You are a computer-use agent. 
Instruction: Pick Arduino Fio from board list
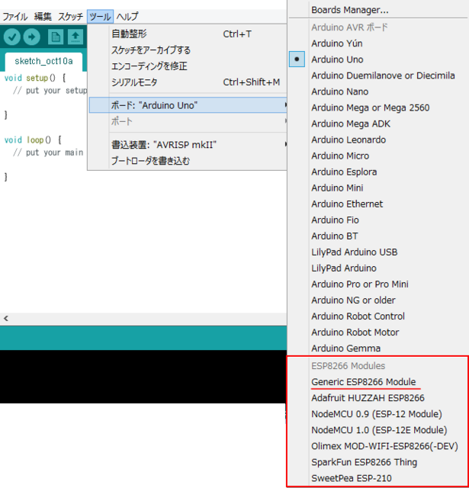click(378, 220)
